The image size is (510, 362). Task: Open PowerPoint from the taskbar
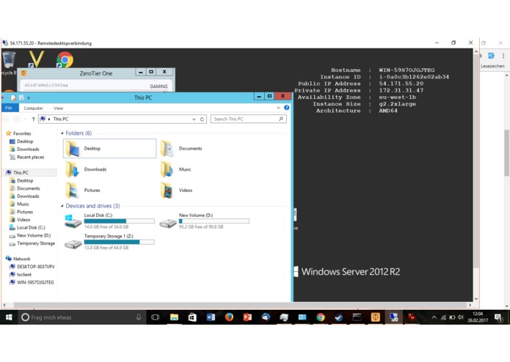click(247, 317)
